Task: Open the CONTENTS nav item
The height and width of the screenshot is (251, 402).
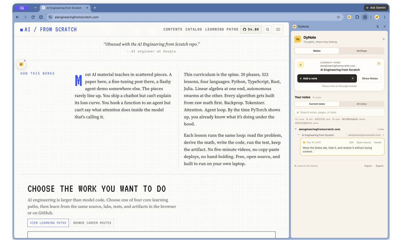Action: 173,29
